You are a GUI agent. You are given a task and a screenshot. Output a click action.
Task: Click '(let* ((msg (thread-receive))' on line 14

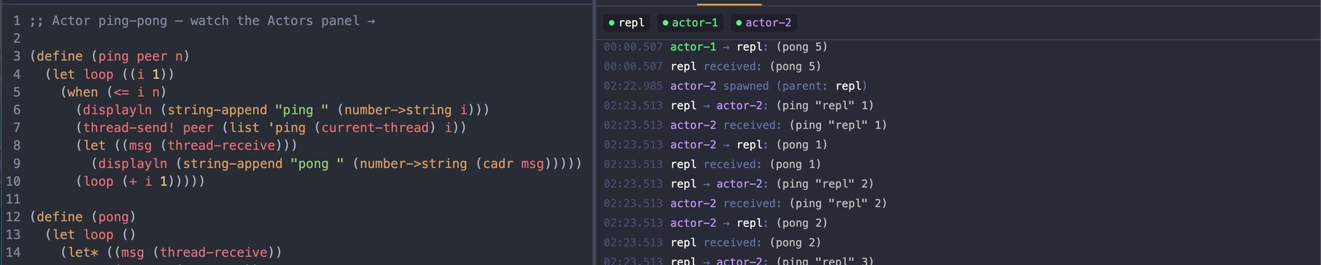pos(172,252)
